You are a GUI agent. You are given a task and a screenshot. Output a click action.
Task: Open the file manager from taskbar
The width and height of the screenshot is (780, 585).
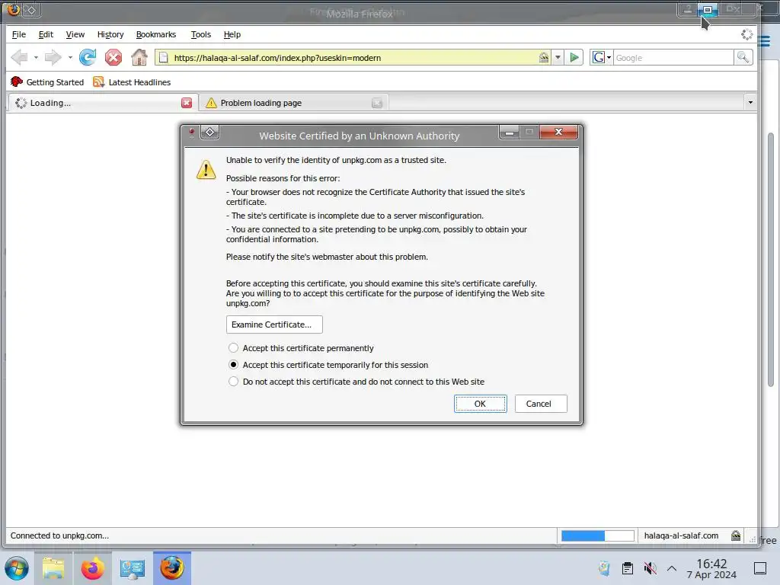(x=53, y=568)
